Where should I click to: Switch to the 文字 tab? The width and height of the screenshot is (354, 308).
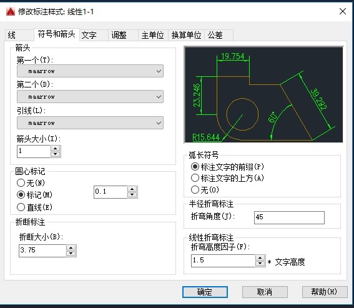pyautogui.click(x=89, y=35)
